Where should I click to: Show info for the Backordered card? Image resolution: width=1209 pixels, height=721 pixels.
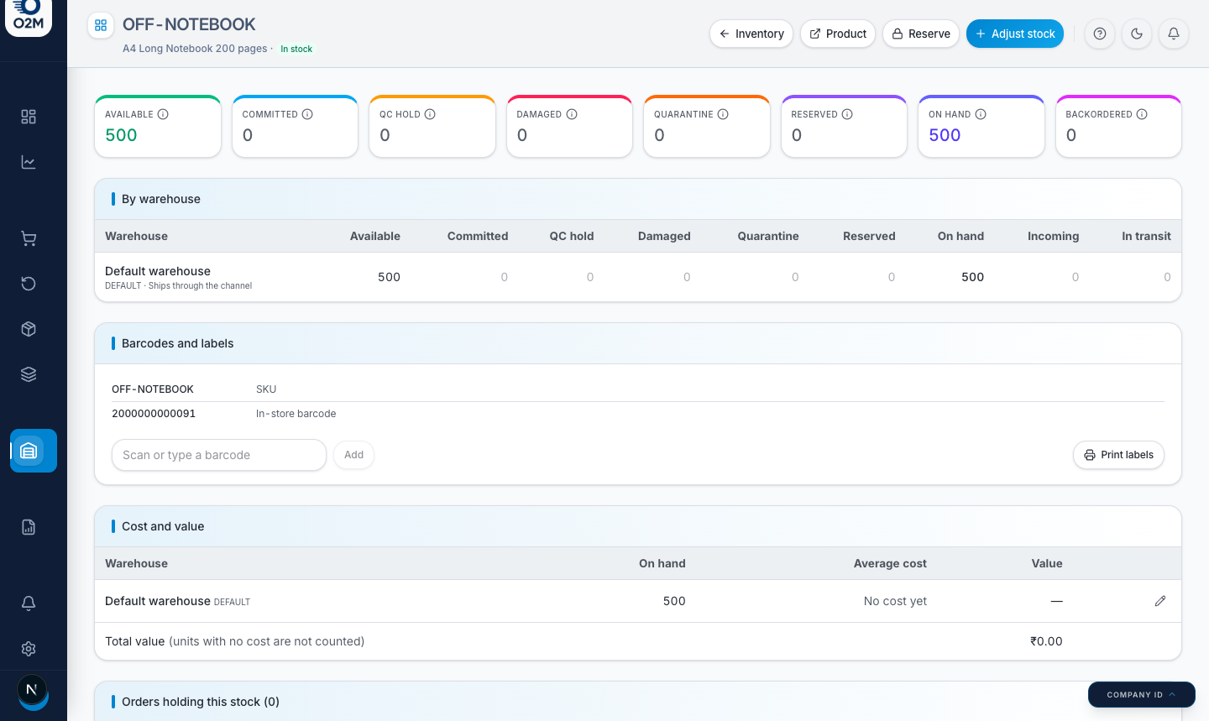(x=1142, y=114)
